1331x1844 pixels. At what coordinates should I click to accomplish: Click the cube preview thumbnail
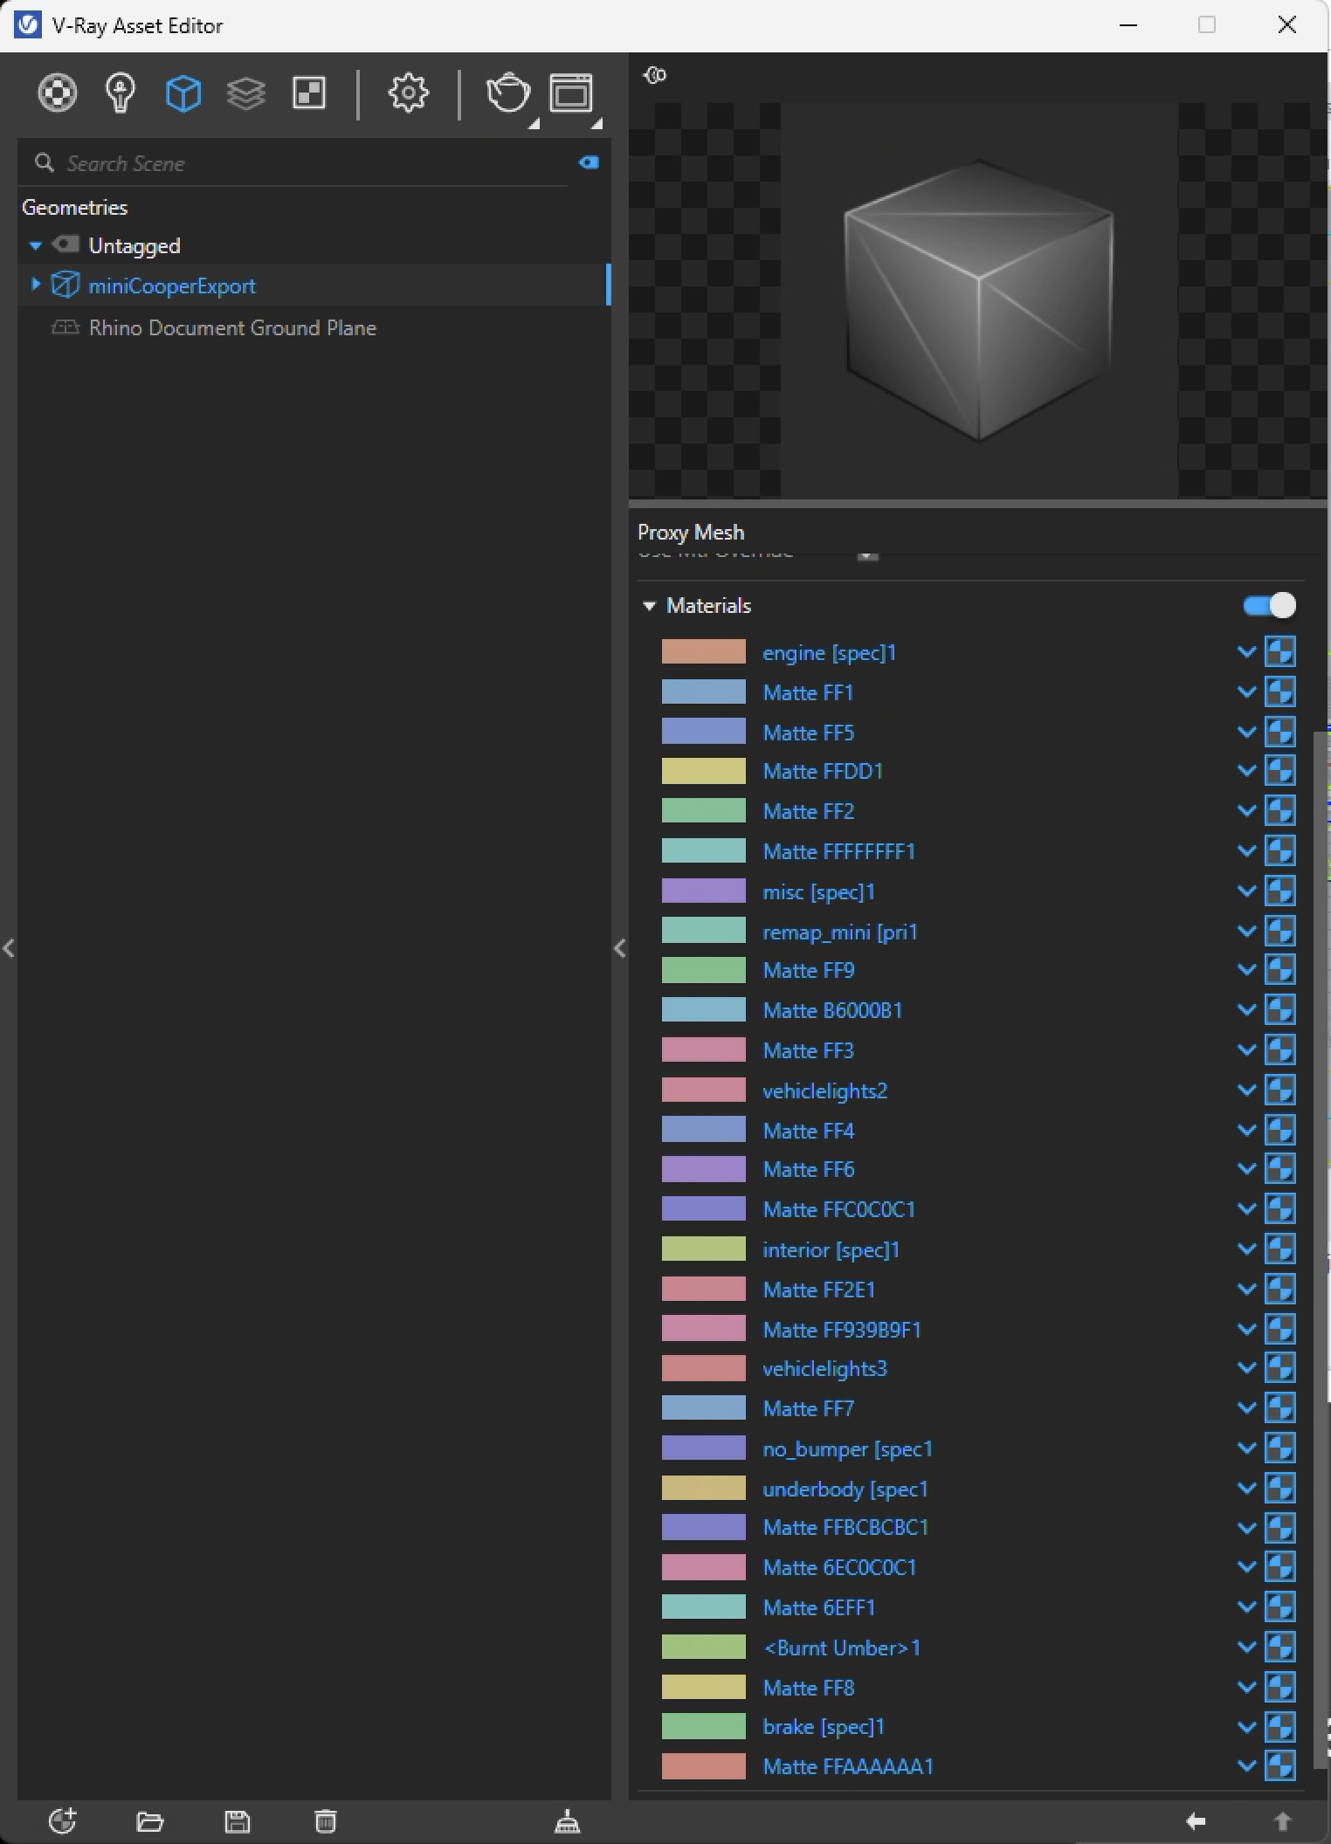click(x=979, y=300)
